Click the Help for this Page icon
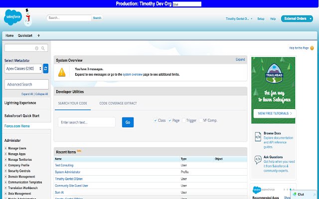Viewport: 319px width, 199px height. (x=312, y=48)
